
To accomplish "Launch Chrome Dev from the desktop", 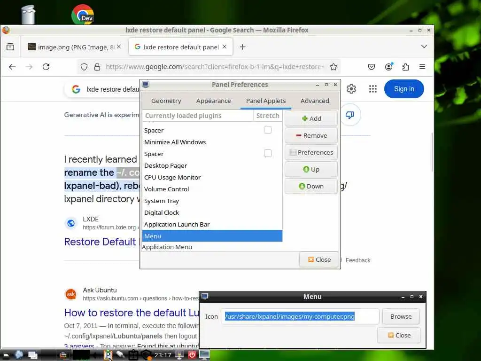I will click(x=83, y=14).
